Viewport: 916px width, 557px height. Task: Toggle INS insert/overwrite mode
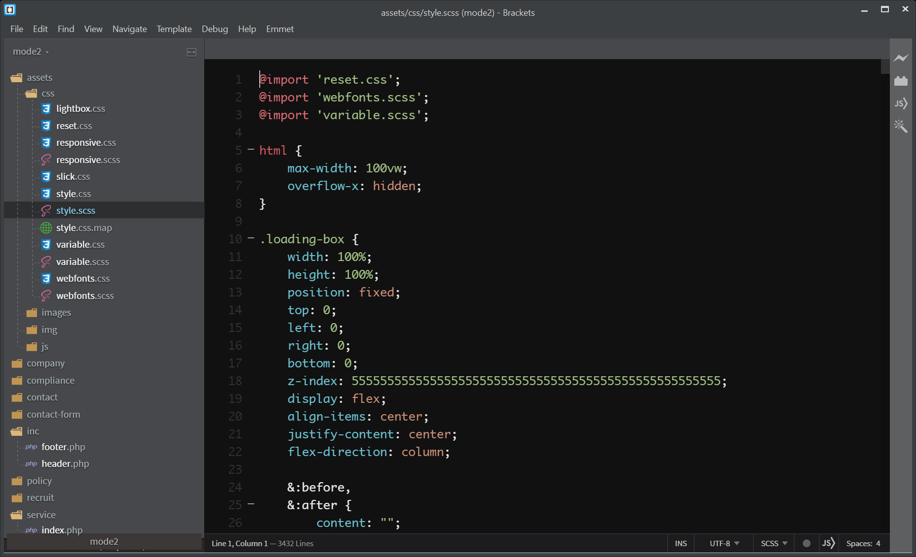tap(680, 543)
